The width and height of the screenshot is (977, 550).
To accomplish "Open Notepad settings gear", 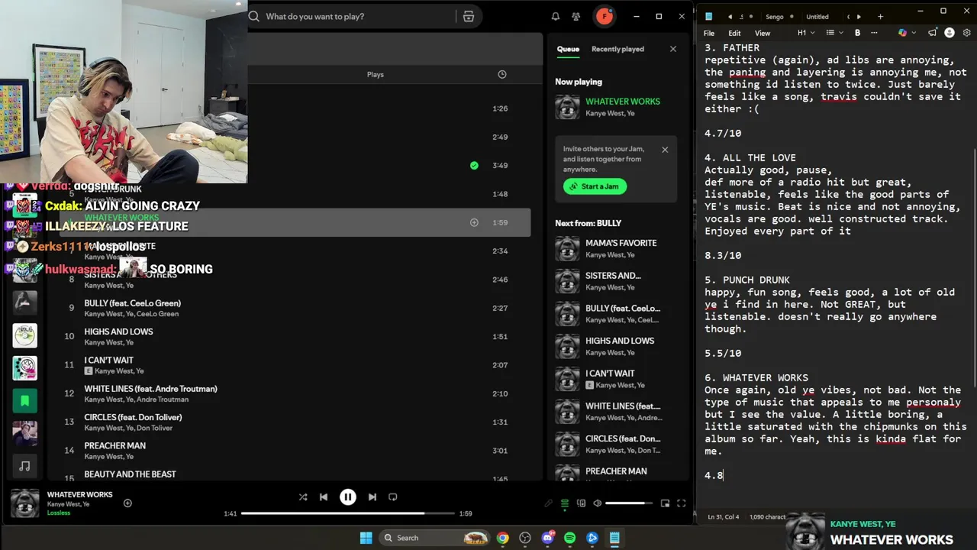I will click(967, 33).
